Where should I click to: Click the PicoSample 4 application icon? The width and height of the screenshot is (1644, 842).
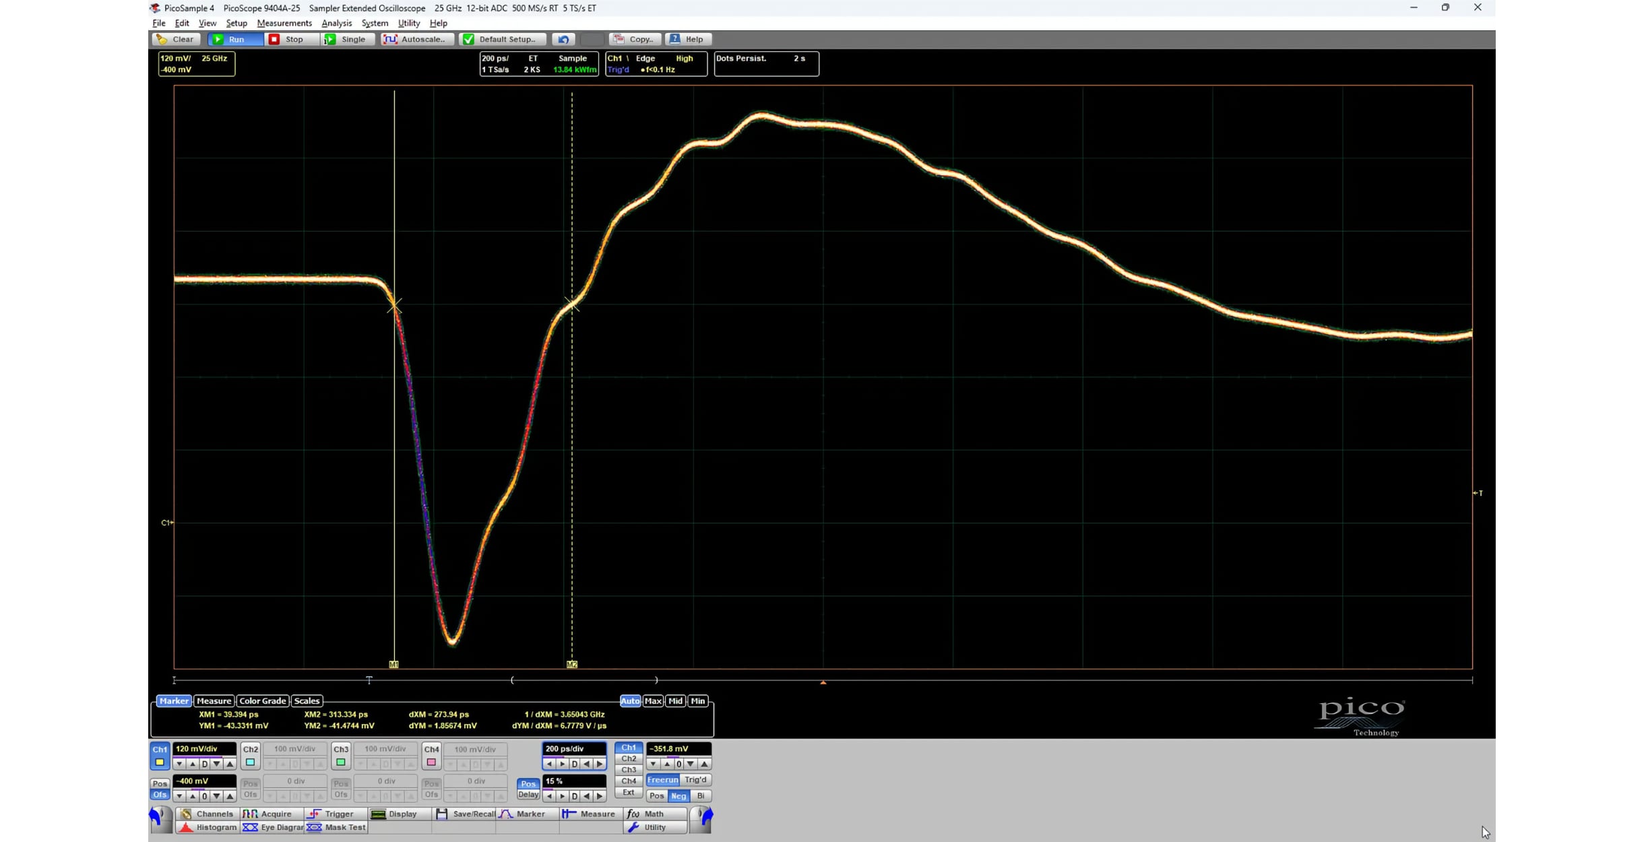(155, 8)
